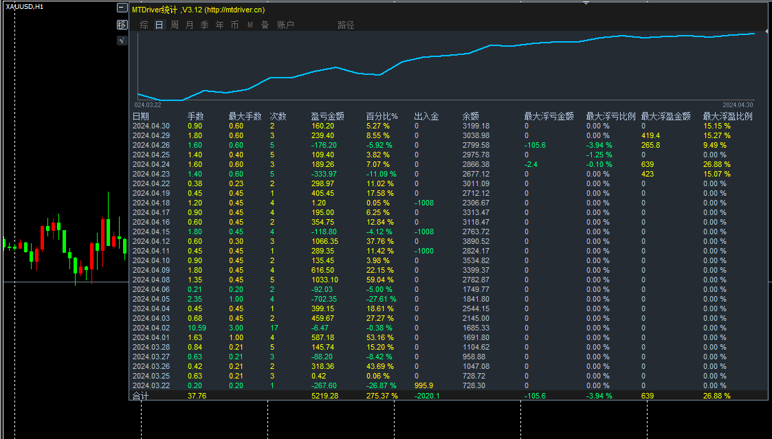Screen dimensions: 772x439
Task: Switch to the 月 monthly statistics tab
Action: point(189,25)
